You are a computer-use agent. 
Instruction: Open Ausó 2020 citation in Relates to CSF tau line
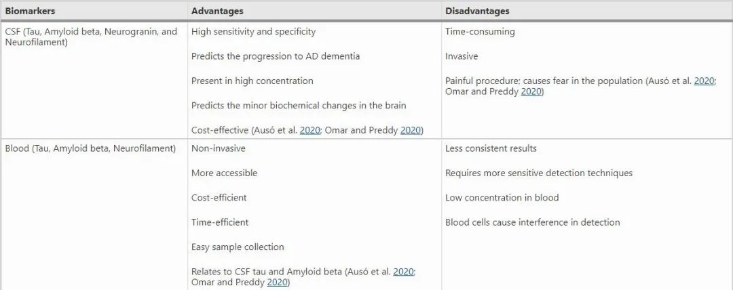point(403,271)
